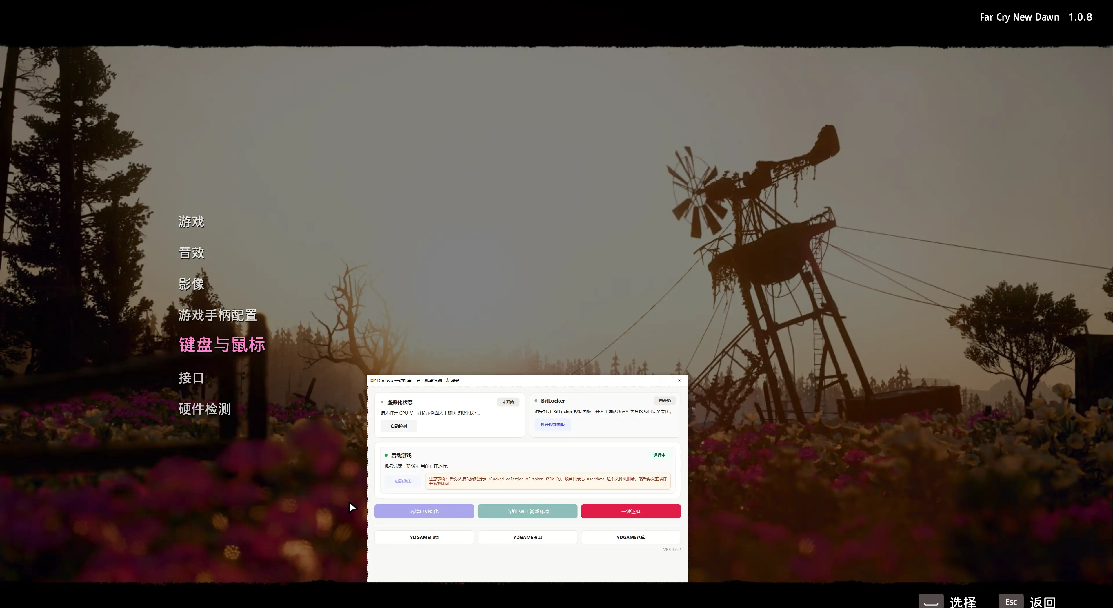Click the 虚拟化状态 card heading
This screenshot has width=1113, height=608.
pos(400,402)
